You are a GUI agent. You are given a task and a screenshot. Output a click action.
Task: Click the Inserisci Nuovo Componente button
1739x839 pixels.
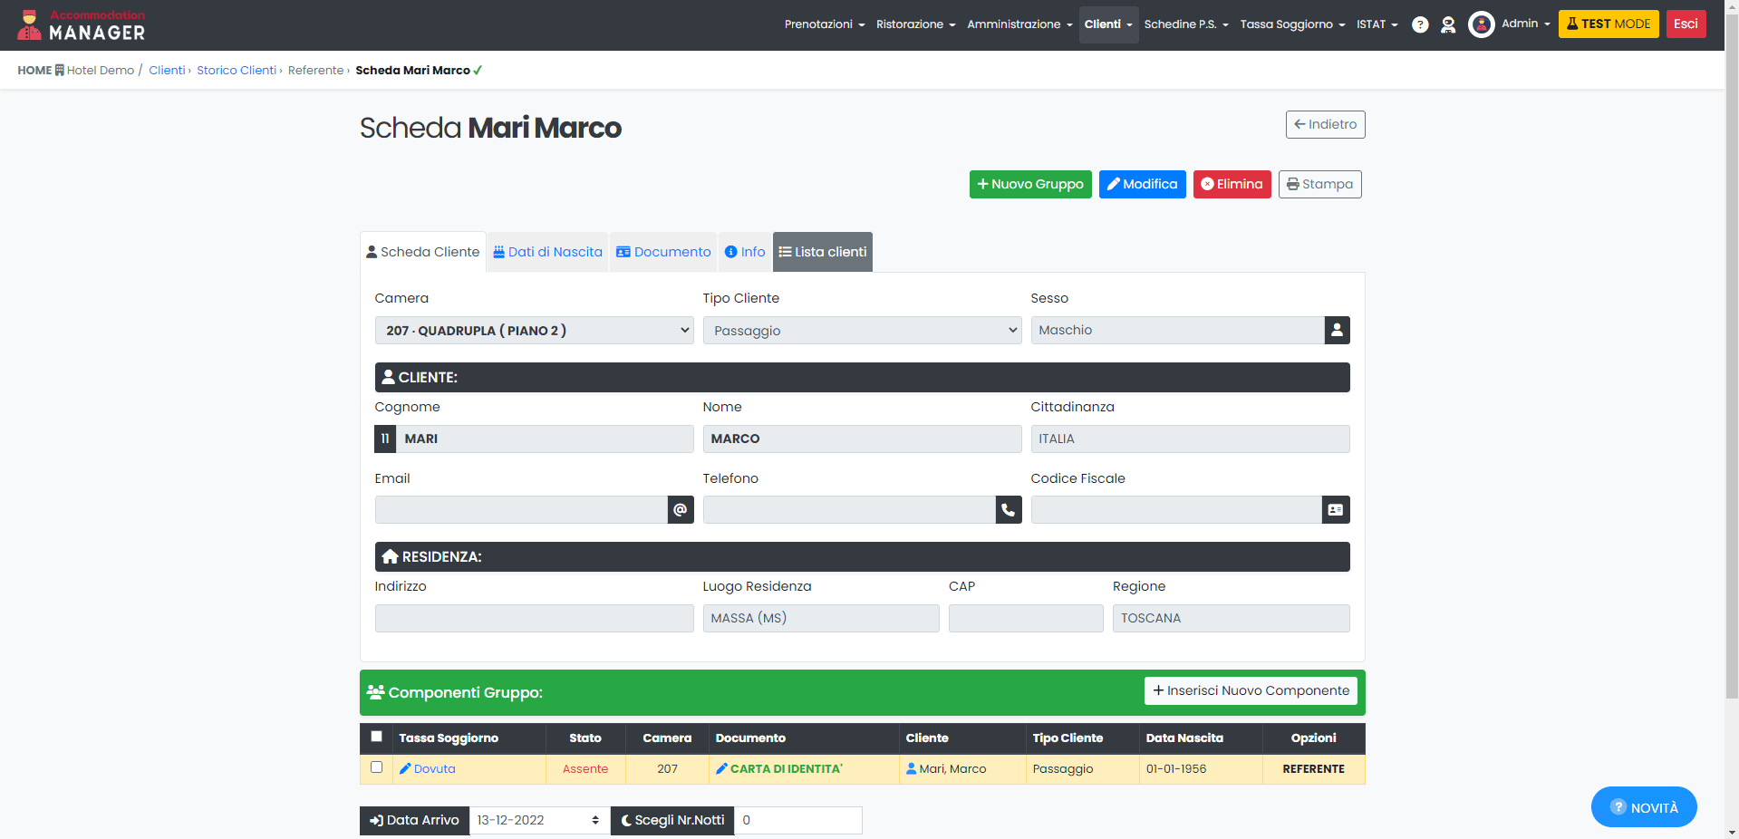[x=1250, y=690]
